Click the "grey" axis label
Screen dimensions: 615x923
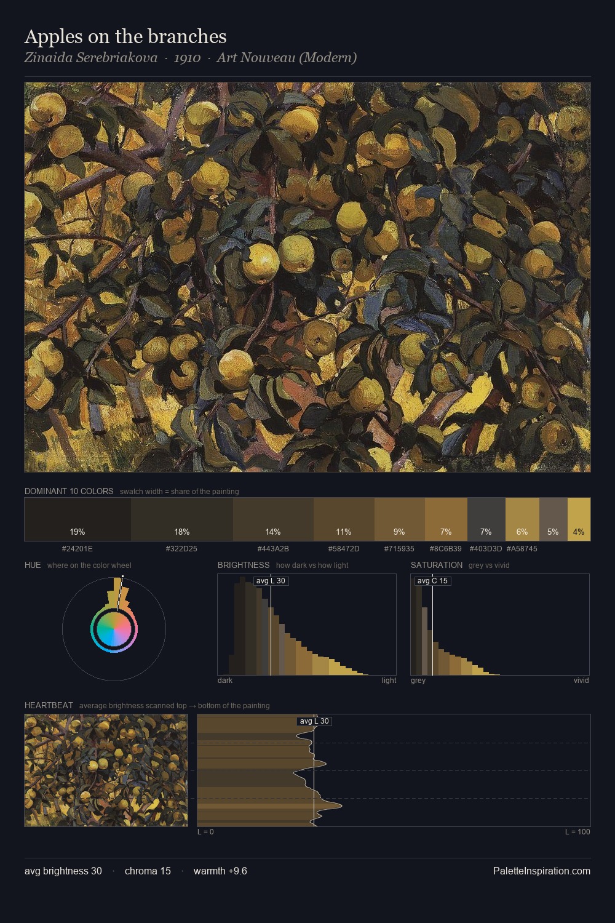point(418,681)
